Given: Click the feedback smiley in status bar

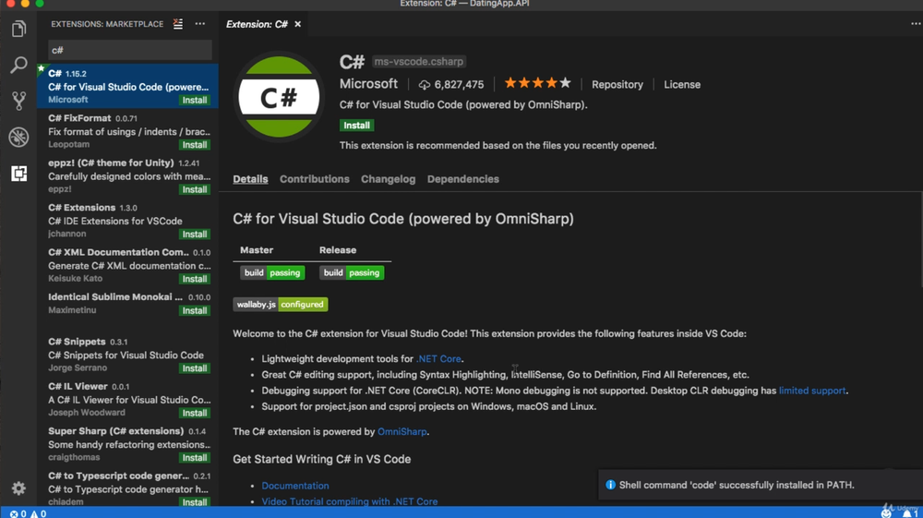Looking at the screenshot, I should coord(886,513).
